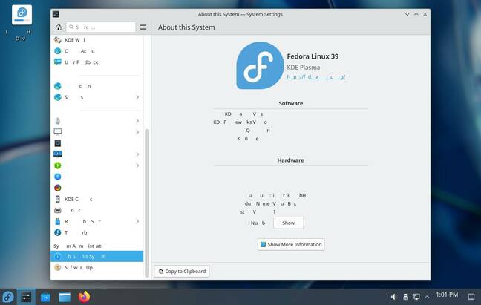Show hidden system tray icons arrow
Viewport: 481px width, 305px height.
(427, 297)
